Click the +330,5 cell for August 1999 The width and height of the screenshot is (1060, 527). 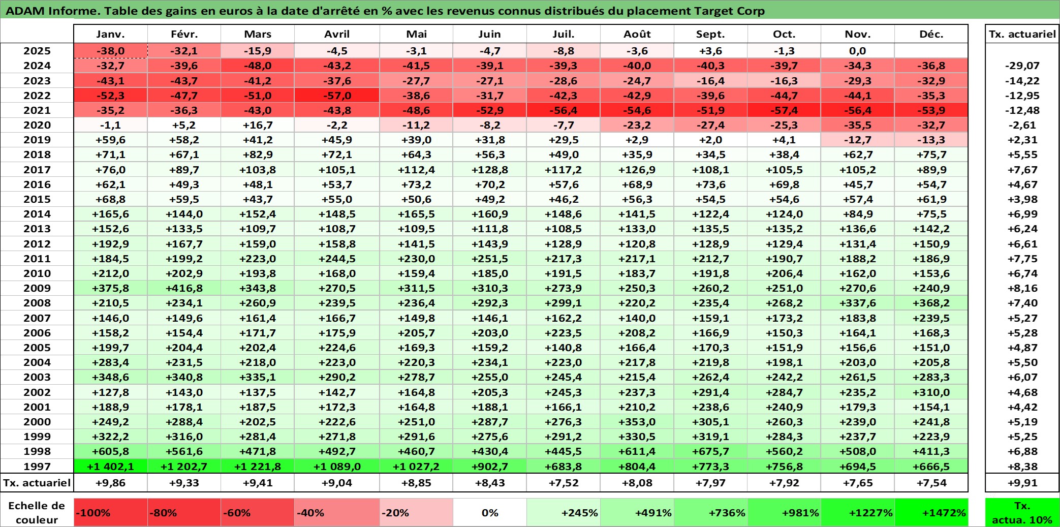(x=637, y=437)
